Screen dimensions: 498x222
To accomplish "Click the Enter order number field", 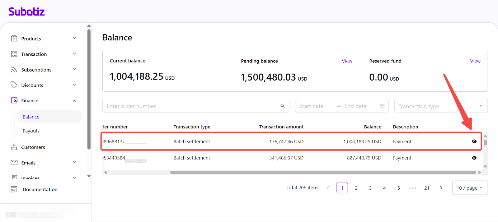I will coord(191,106).
